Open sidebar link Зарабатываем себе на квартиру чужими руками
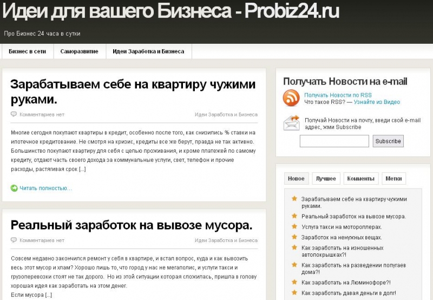This screenshot has height=300, width=433. pos(354,203)
